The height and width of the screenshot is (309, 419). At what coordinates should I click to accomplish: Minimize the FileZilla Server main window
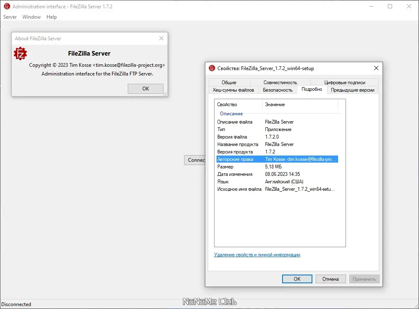click(x=371, y=6)
